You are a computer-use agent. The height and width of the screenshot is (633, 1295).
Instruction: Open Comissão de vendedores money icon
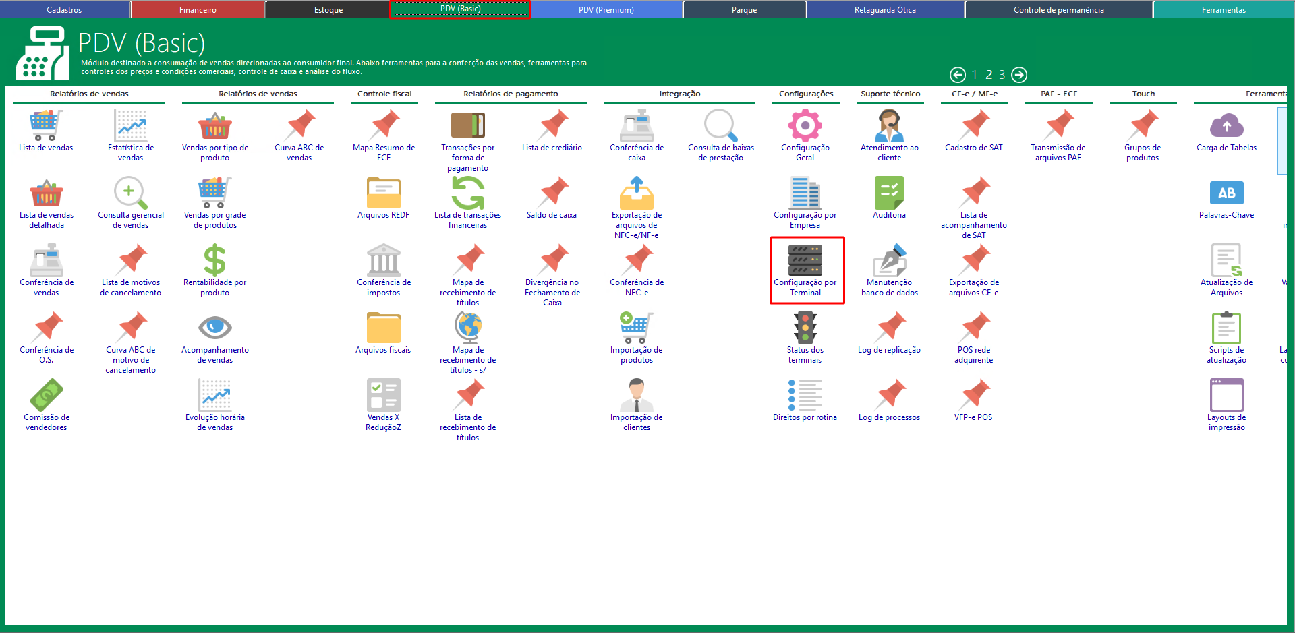pyautogui.click(x=46, y=396)
